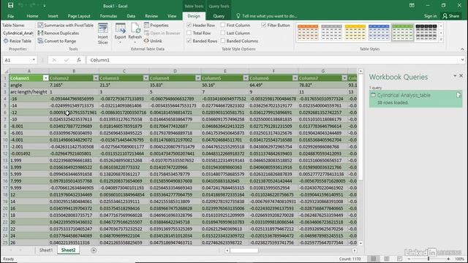Open the Insert ribbon tab

click(53, 16)
